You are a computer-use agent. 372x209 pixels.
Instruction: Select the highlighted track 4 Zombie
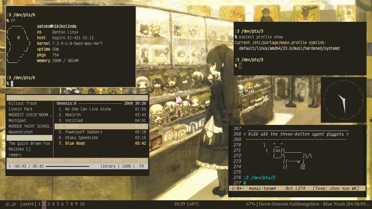101,126
